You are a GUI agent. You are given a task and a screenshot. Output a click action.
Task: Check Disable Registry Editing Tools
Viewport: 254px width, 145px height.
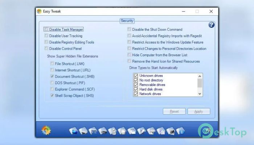(x=46, y=42)
